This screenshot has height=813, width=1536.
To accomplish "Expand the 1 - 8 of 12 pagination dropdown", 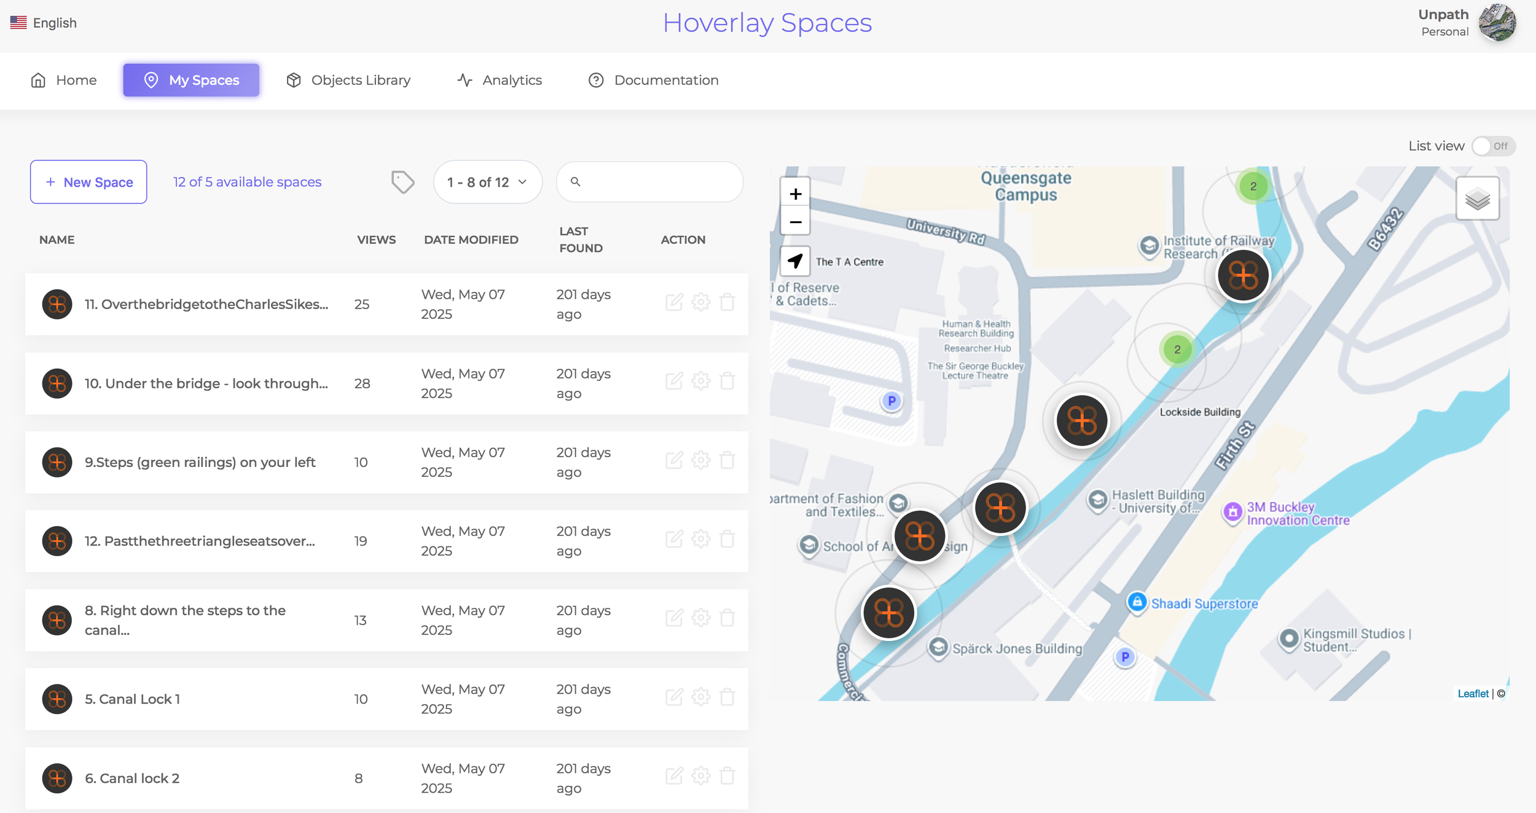I will (487, 183).
